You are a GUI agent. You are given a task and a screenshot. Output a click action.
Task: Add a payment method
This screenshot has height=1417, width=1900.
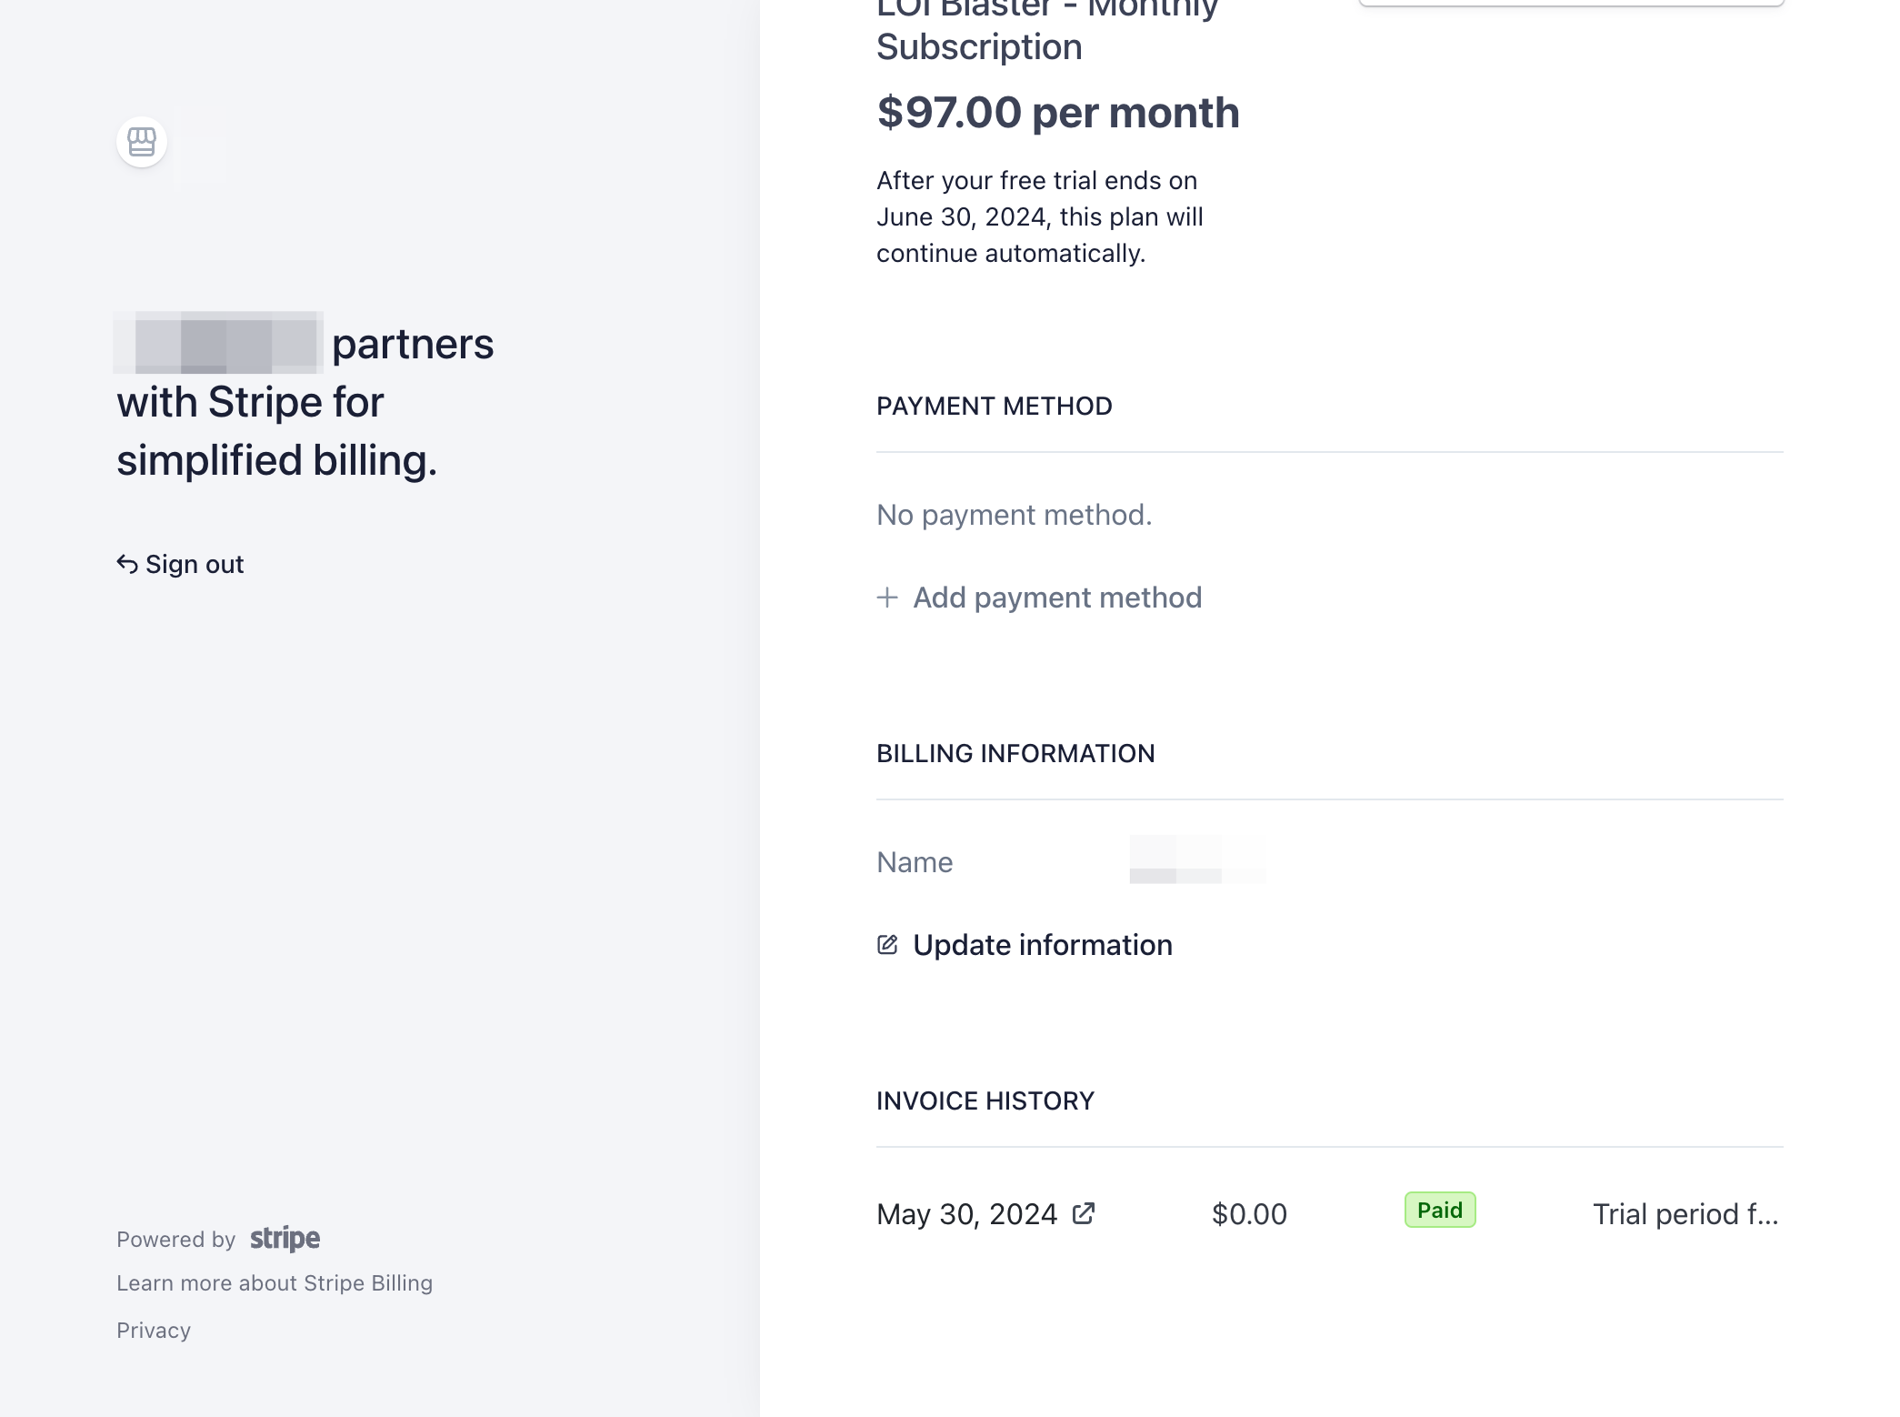1039,598
